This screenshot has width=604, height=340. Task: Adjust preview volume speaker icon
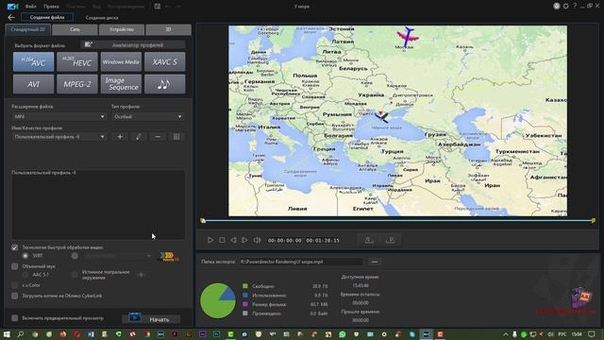[x=257, y=240]
